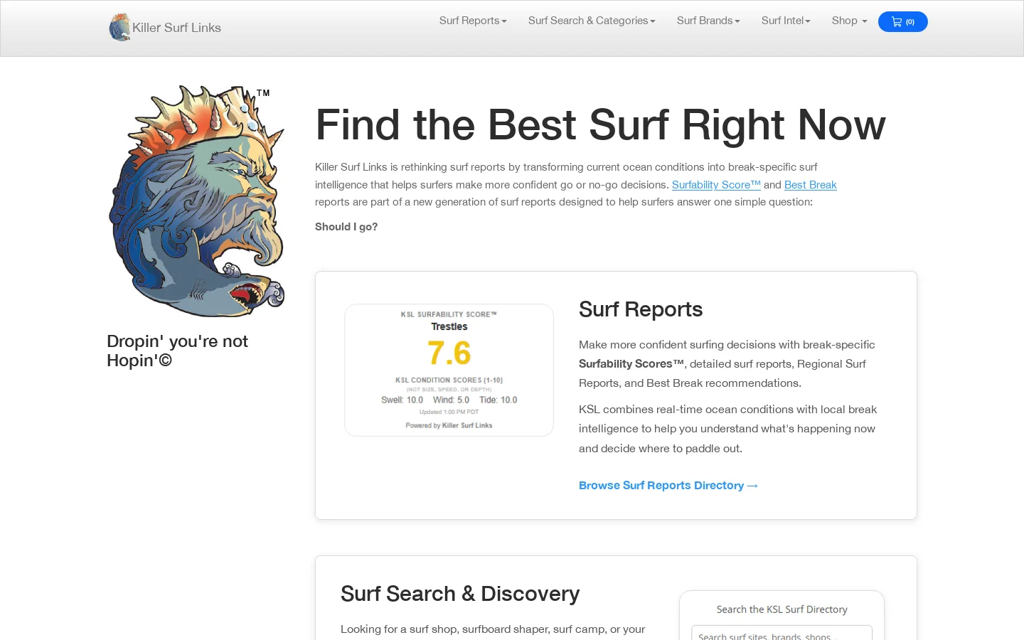Click the Surf Reports card heading
This screenshot has width=1024, height=640.
point(641,309)
